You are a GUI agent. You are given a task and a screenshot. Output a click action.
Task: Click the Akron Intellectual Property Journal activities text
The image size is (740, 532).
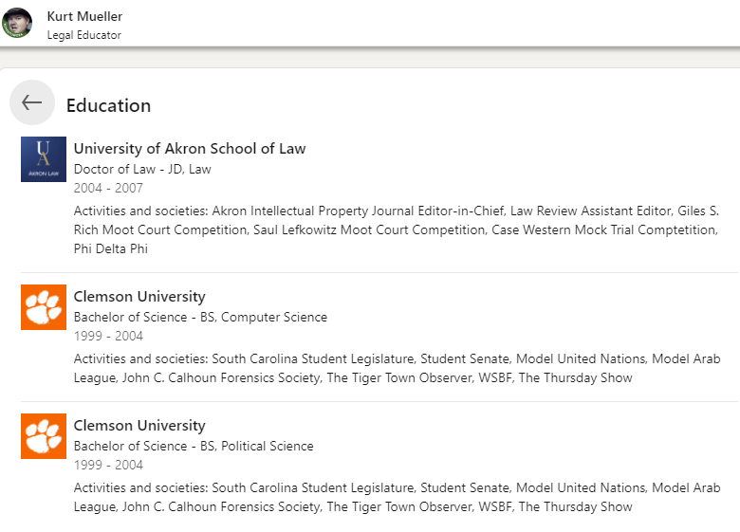pos(397,229)
